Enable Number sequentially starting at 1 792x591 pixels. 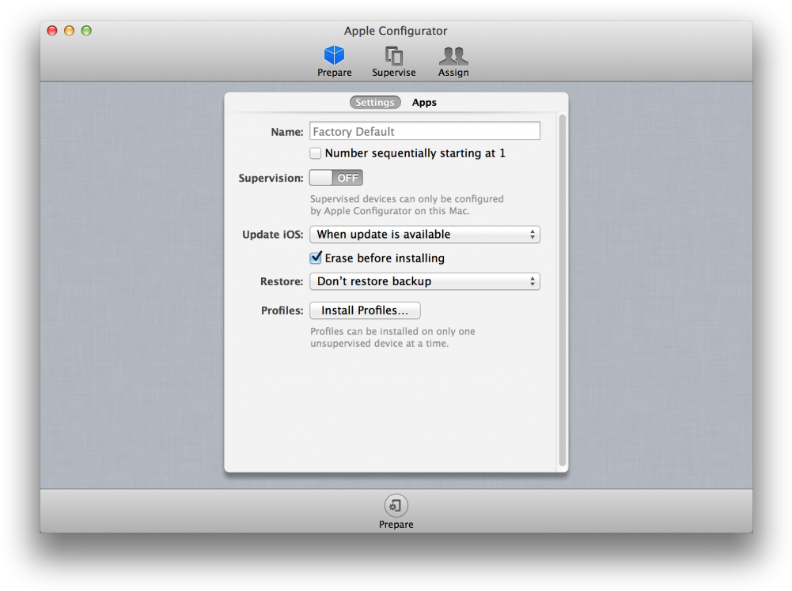point(316,153)
